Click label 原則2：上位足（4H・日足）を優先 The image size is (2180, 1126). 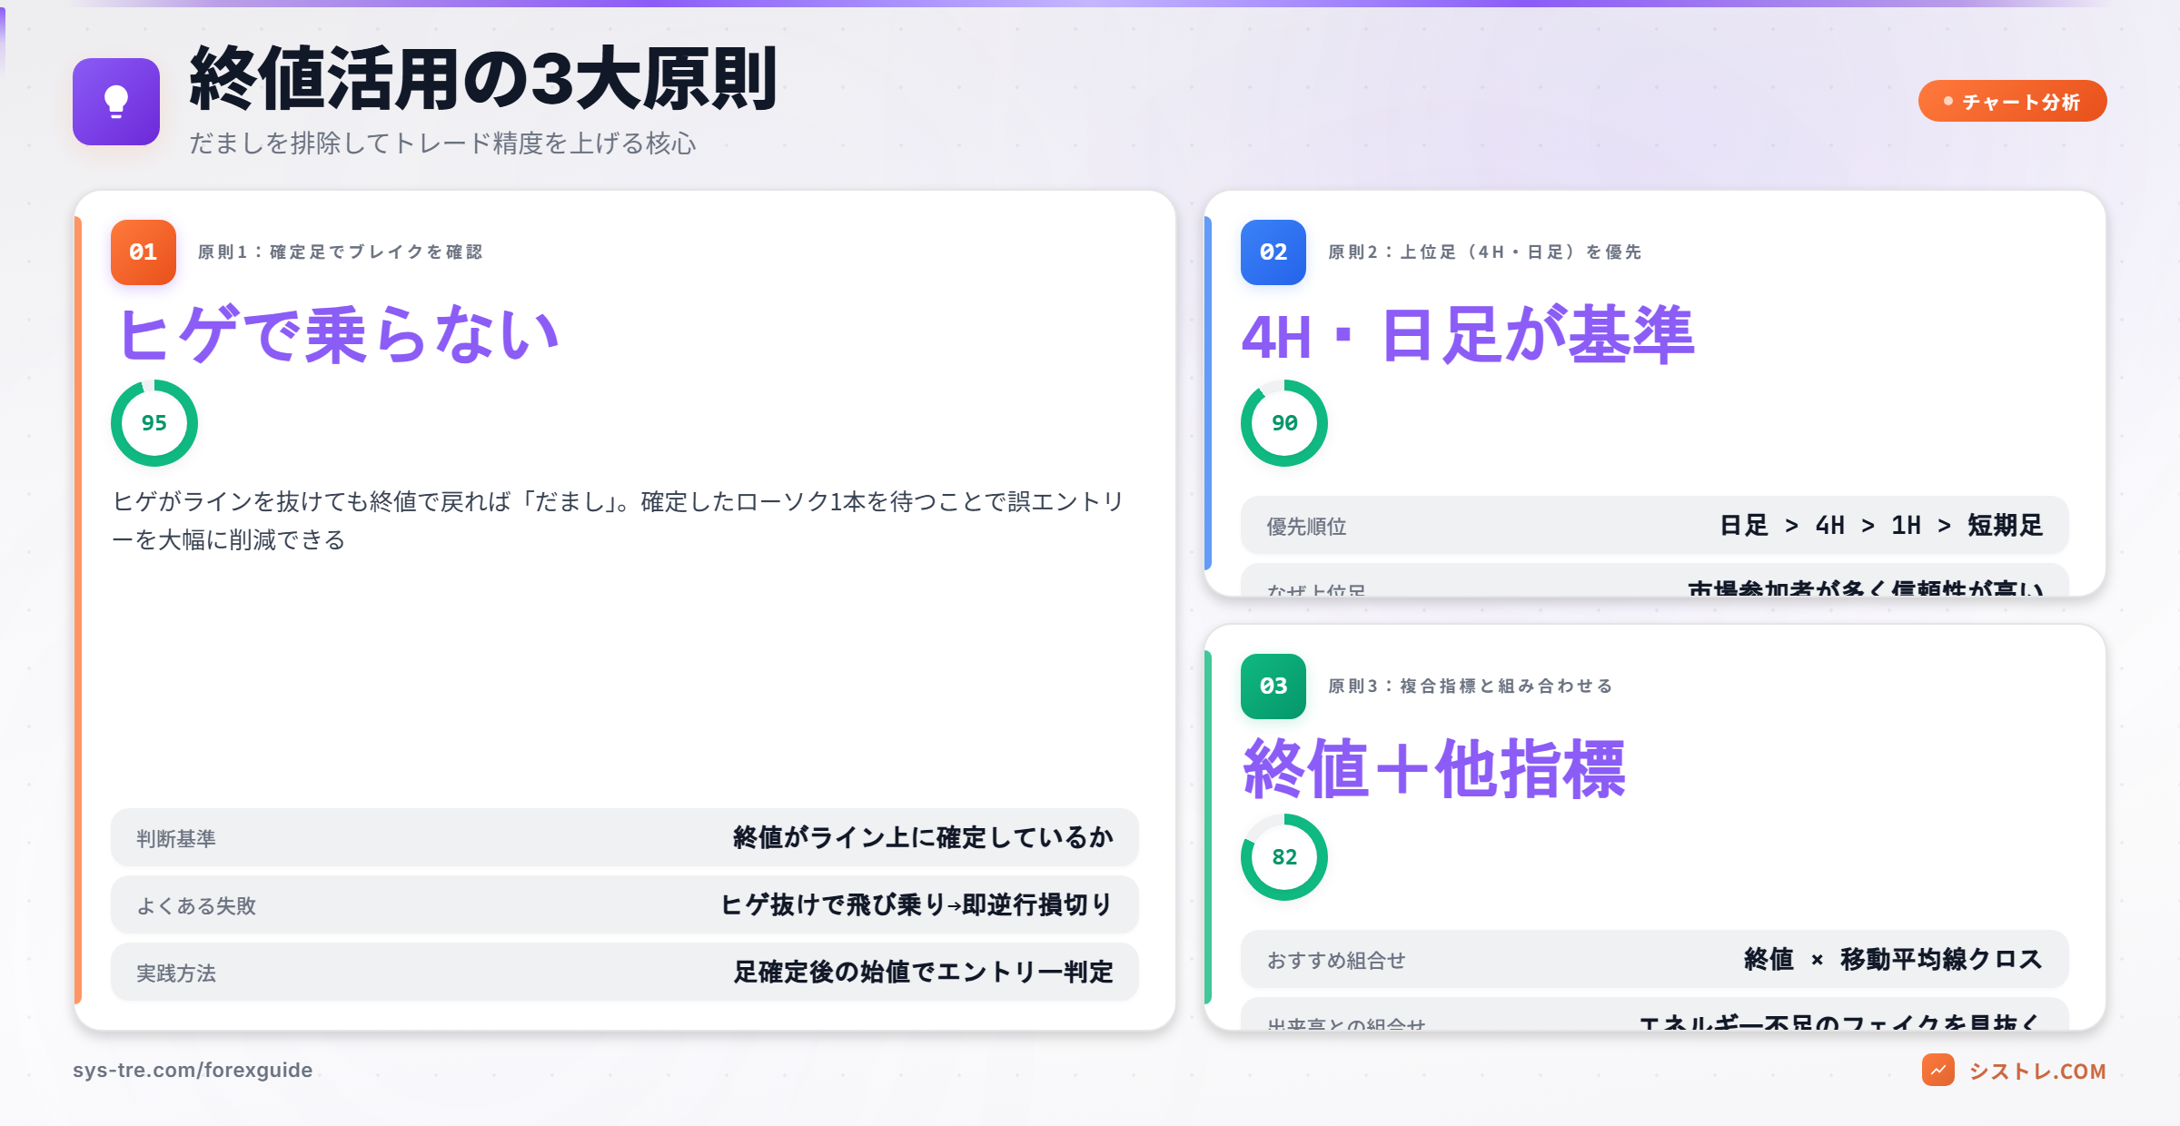pos(1485,252)
